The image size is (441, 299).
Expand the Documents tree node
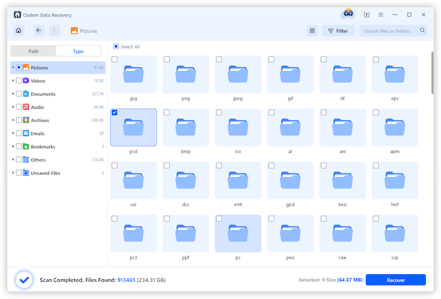pos(13,94)
